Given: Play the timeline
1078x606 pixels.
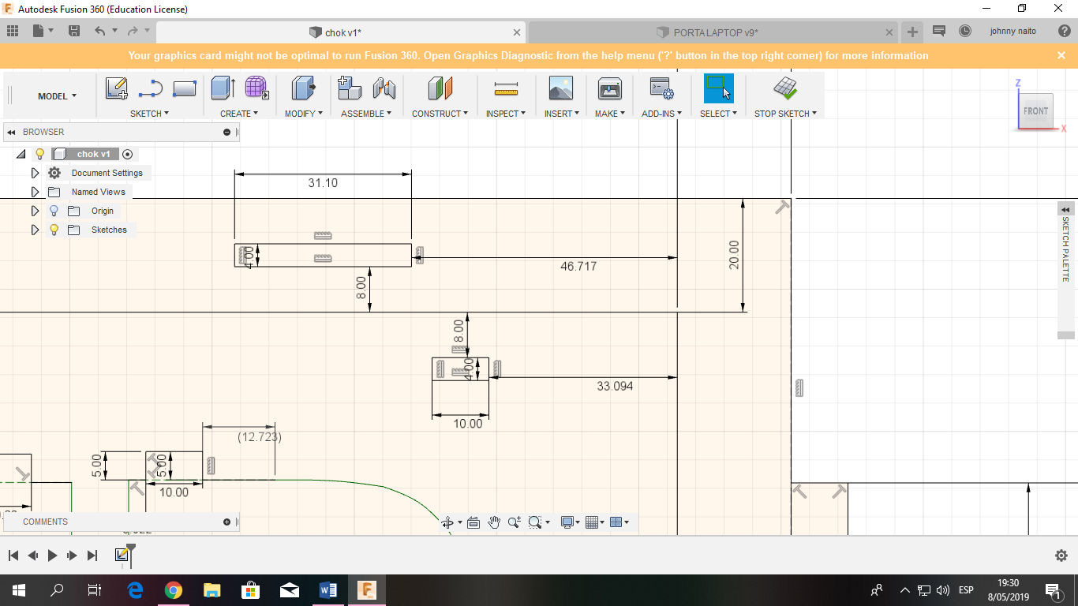Looking at the screenshot, I should (x=52, y=555).
